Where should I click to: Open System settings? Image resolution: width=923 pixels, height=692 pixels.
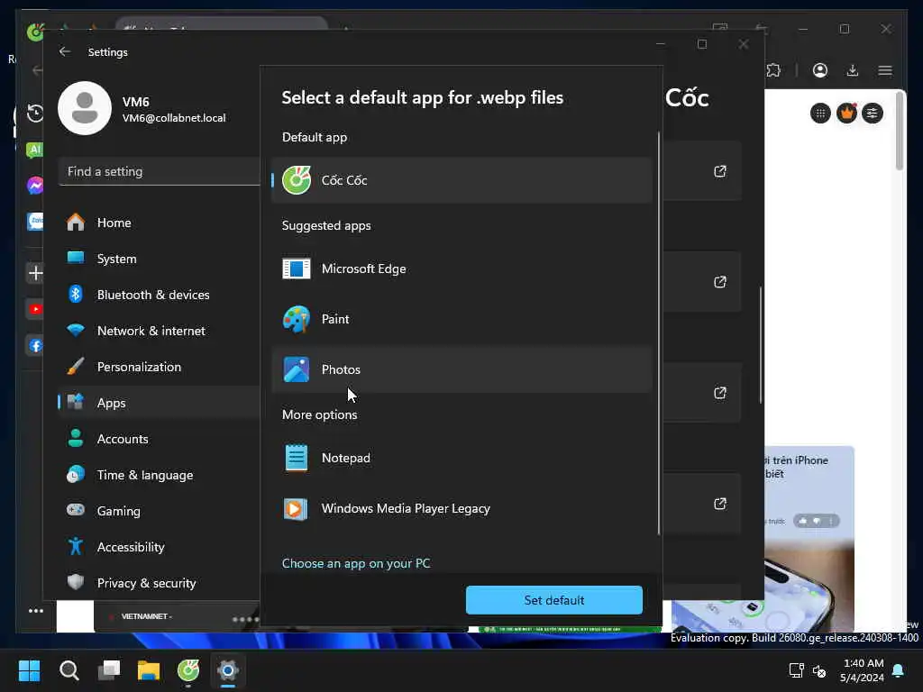pyautogui.click(x=159, y=259)
